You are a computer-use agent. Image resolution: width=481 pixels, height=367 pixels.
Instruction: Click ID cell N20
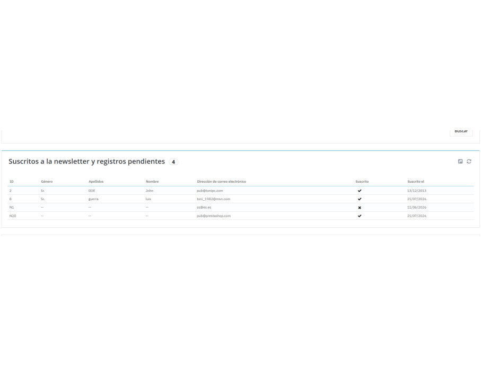pos(13,216)
